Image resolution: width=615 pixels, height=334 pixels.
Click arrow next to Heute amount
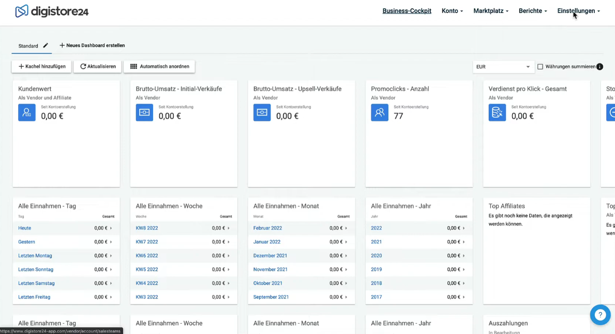111,228
